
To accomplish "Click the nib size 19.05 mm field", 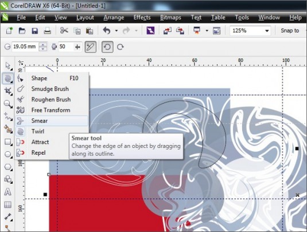I will coord(25,47).
